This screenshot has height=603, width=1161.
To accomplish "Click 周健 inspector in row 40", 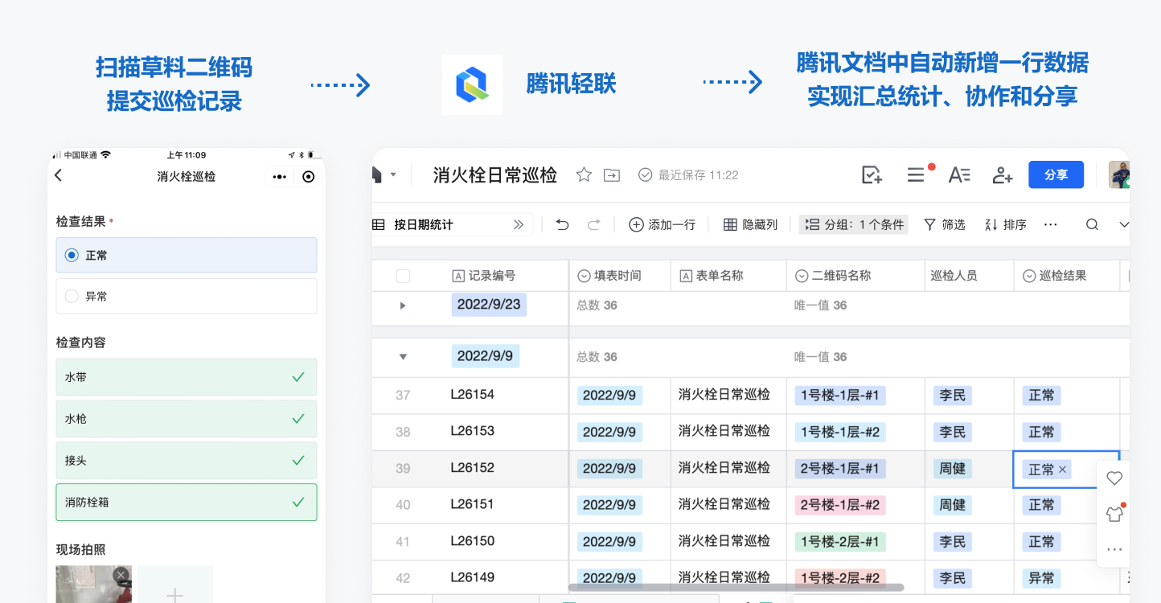I will pos(953,505).
